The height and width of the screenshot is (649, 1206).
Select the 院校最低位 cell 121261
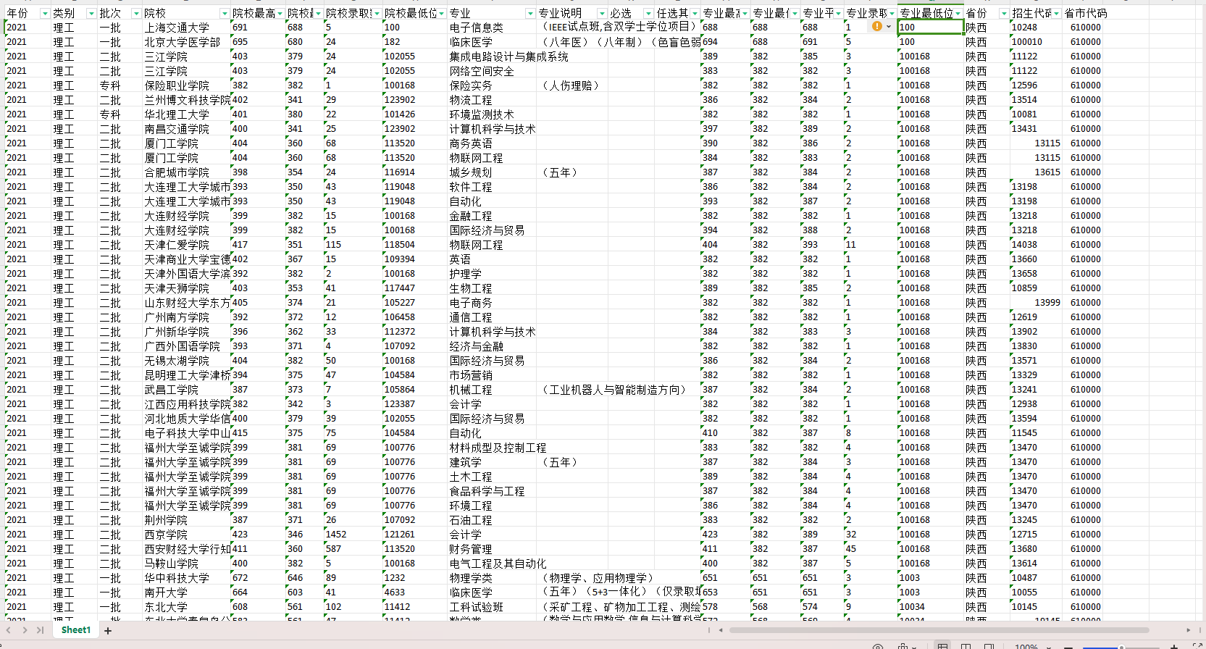coord(415,535)
